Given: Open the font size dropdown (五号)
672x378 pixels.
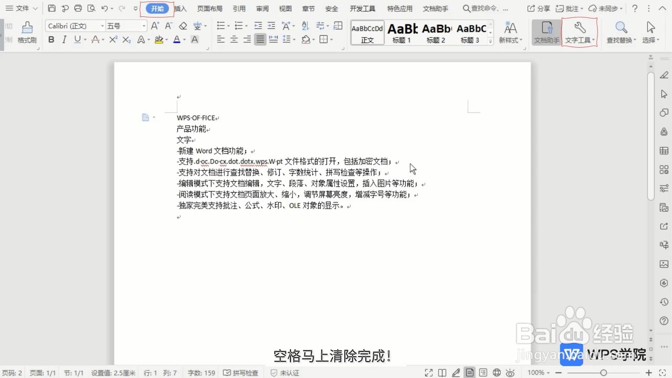Looking at the screenshot, I should click(x=144, y=26).
